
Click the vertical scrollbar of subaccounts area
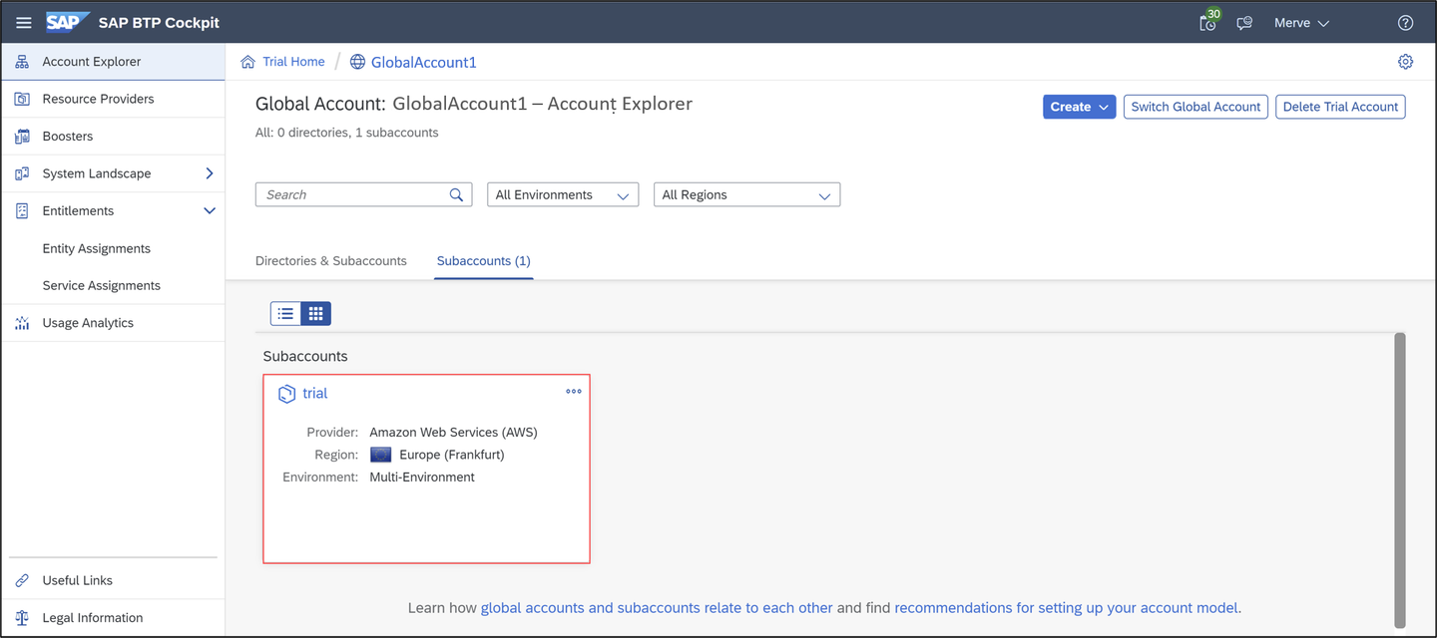1399,480
